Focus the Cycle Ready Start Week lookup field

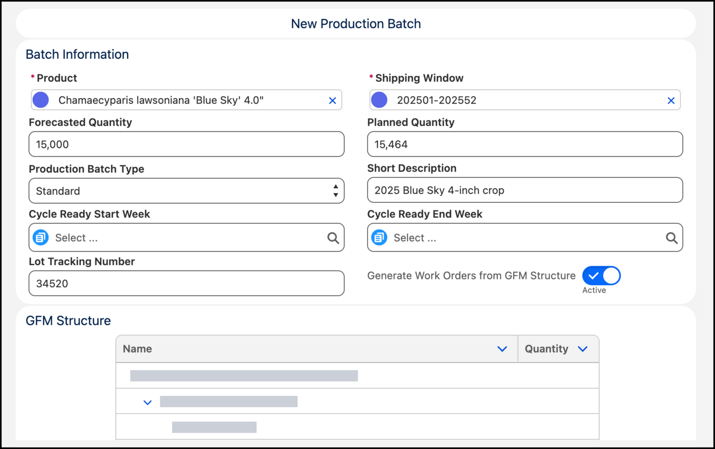coord(186,238)
